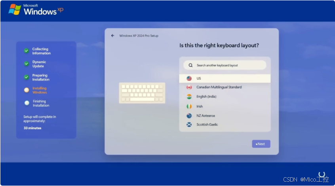Image resolution: width=335 pixels, height=186 pixels.
Task: Click the keyboard illustration
Action: click(142, 93)
